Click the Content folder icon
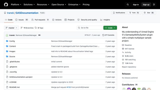The width and height of the screenshot is (160, 90). 7,46
